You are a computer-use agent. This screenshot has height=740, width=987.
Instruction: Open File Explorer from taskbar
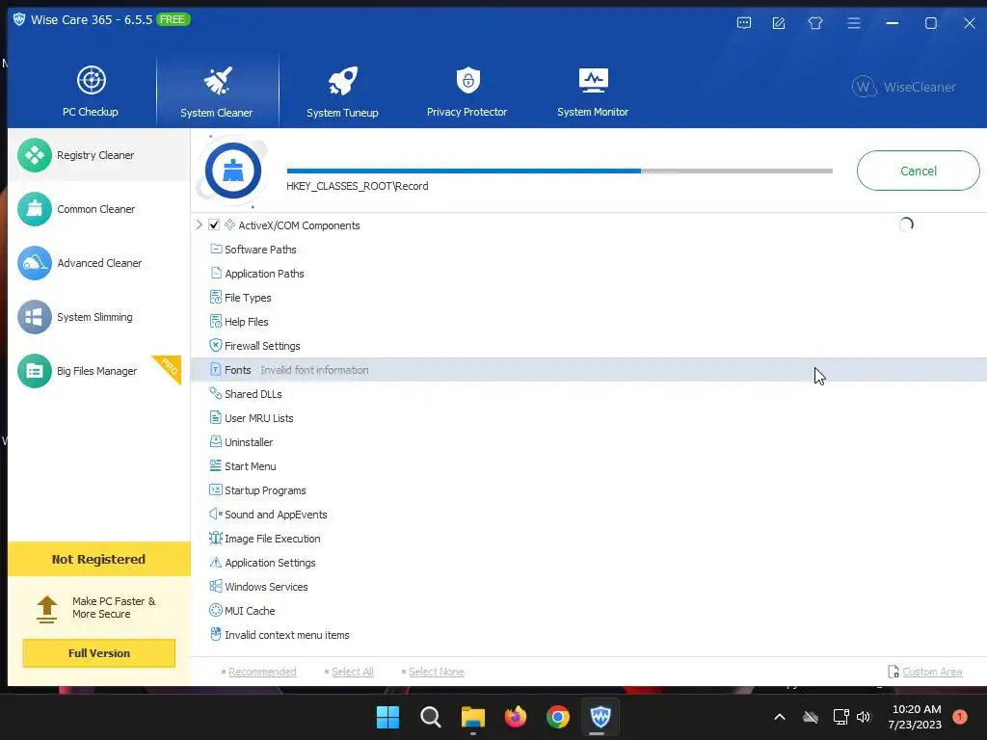coord(472,717)
